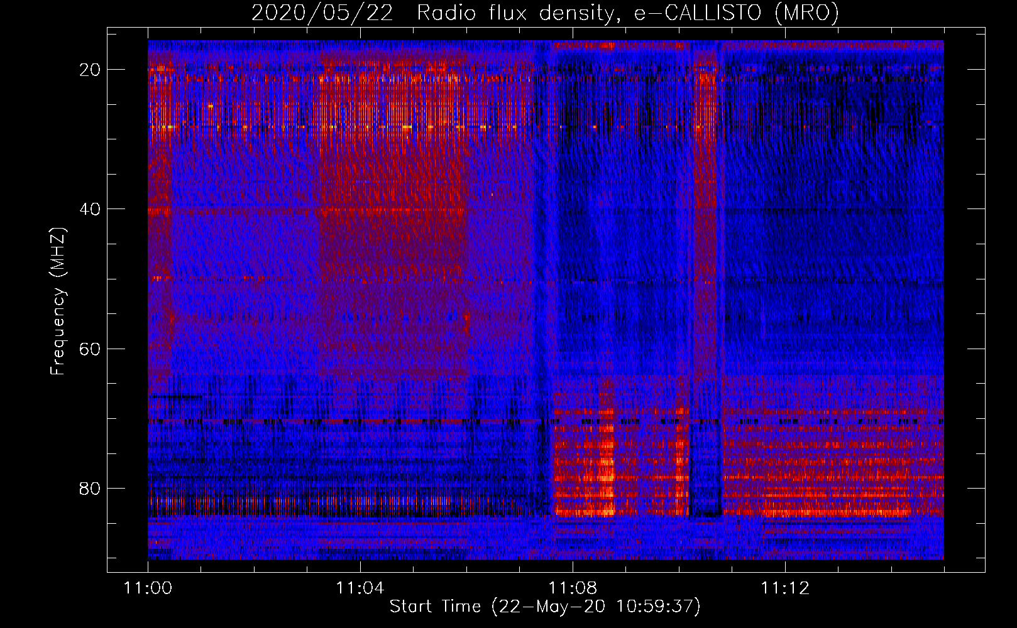Click the plot title '2020/05/22 Radio flux density'
Viewport: 1017px width, 628px height.
tap(545, 13)
